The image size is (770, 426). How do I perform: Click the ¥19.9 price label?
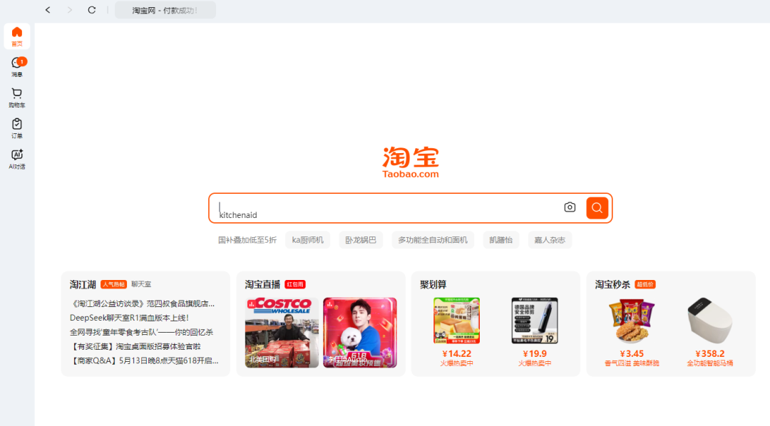[535, 354]
